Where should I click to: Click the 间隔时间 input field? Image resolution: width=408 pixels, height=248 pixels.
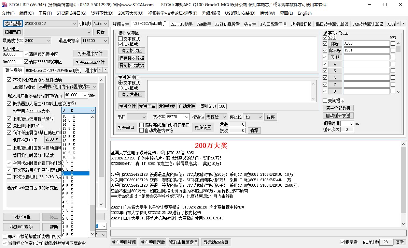[x=347, y=123]
